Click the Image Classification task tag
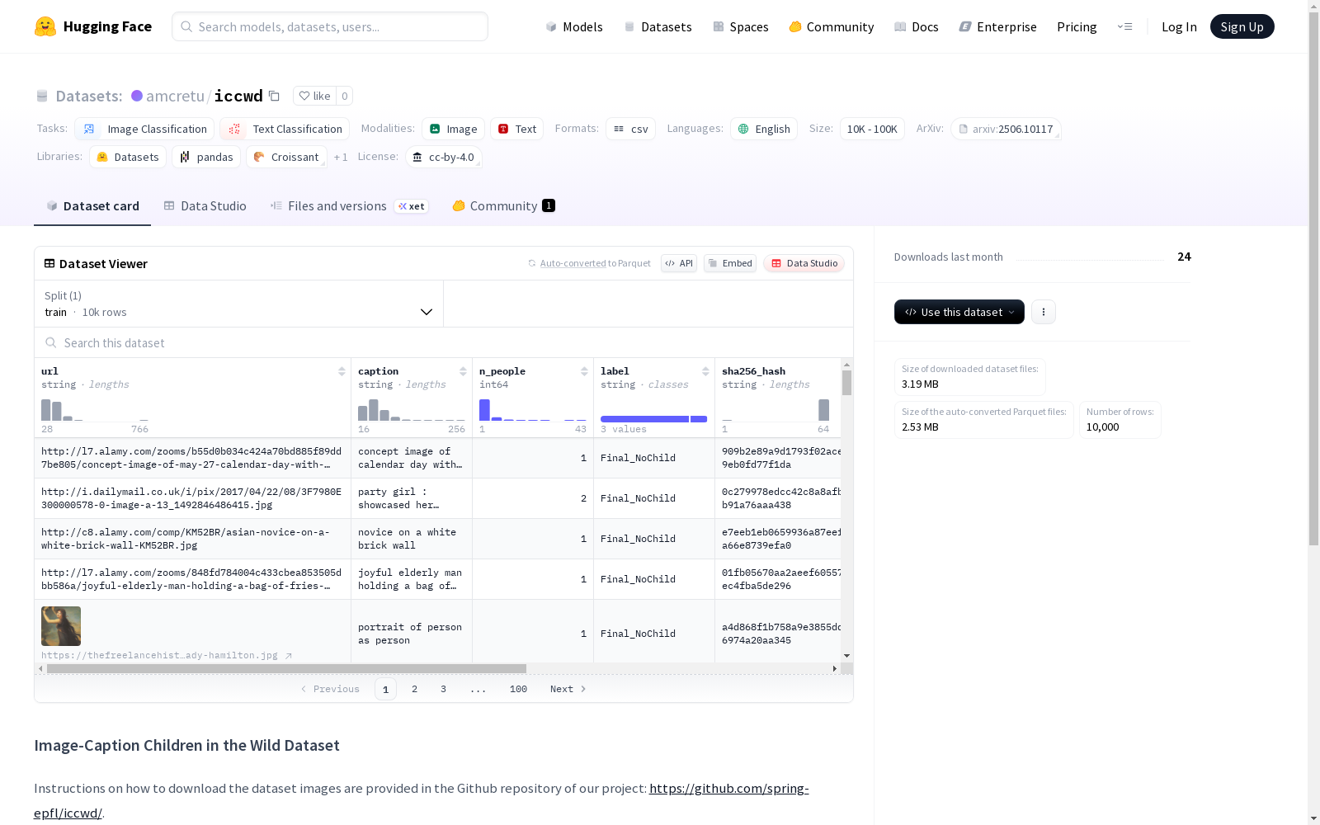 144,129
